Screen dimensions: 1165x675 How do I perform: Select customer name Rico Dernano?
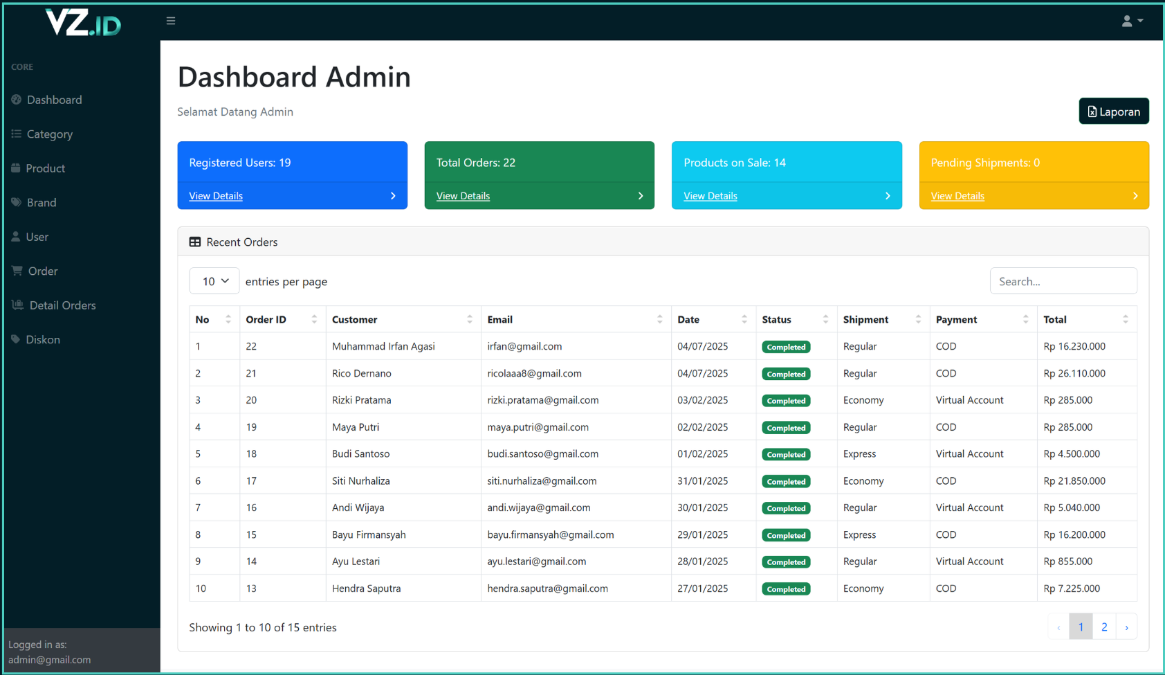point(362,373)
